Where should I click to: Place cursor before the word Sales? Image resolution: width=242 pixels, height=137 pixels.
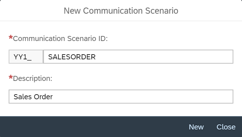pyautogui.click(x=13, y=97)
